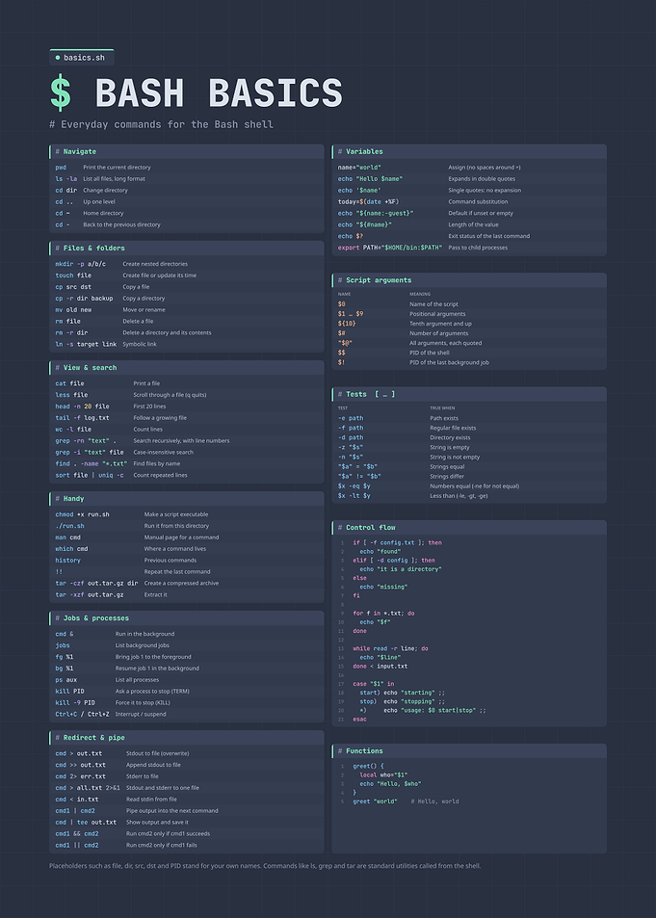The image size is (656, 918).
Task: Click the name="world" assignment
Action: 359,168
